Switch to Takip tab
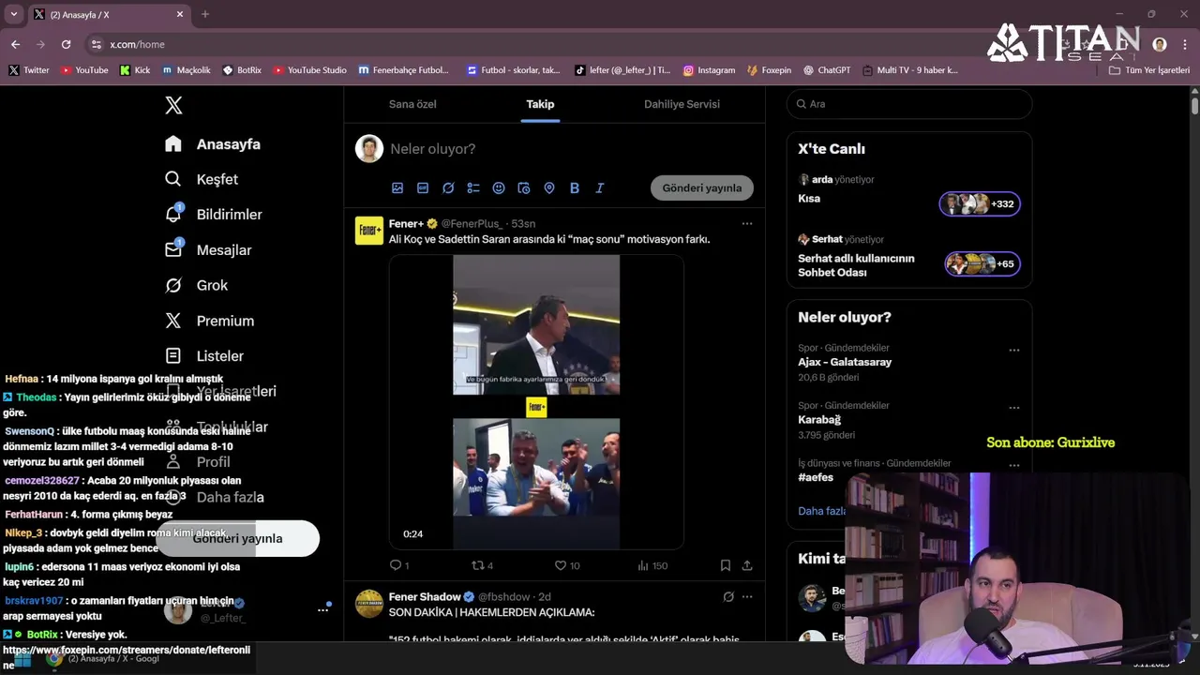This screenshot has height=675, width=1200. click(540, 104)
